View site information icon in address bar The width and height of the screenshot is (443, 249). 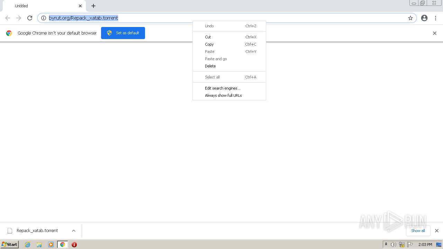coord(44,18)
